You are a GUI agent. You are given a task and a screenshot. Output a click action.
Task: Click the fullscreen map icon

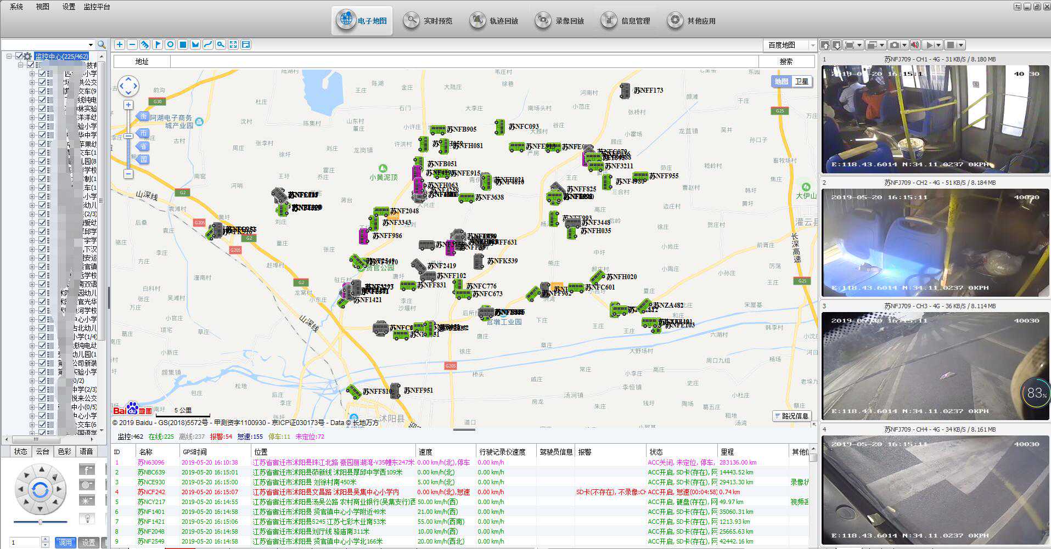click(233, 44)
